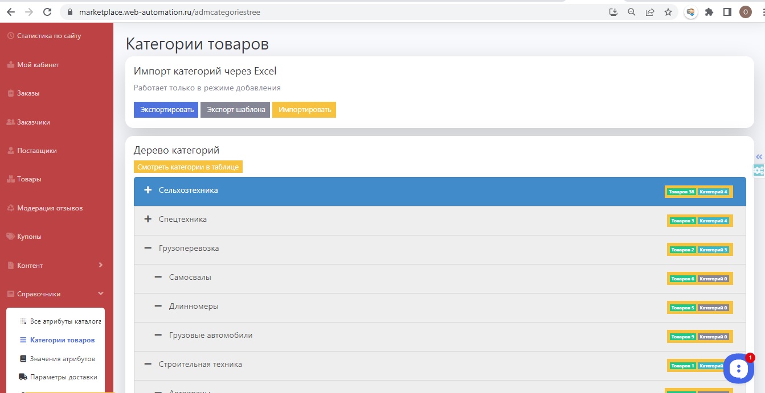Go to Модерация отзывов menu item
The image size is (765, 393).
(50, 208)
